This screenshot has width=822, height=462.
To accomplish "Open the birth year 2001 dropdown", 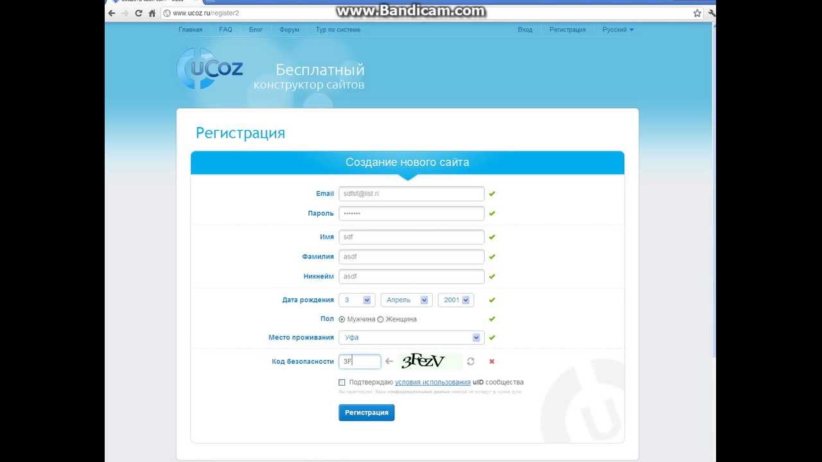I will (x=456, y=300).
